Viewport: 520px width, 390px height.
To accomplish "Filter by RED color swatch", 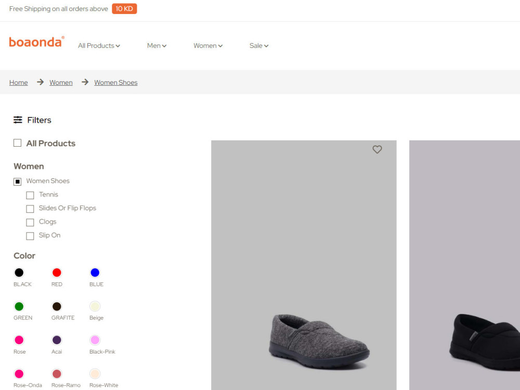I will coord(57,272).
